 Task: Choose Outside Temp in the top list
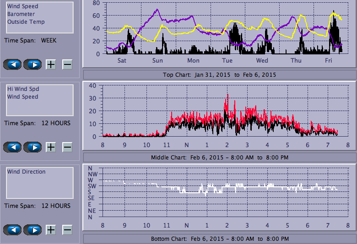pyautogui.click(x=26, y=21)
